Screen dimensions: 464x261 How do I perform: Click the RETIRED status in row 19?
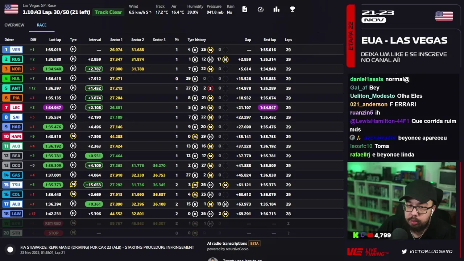click(53, 223)
